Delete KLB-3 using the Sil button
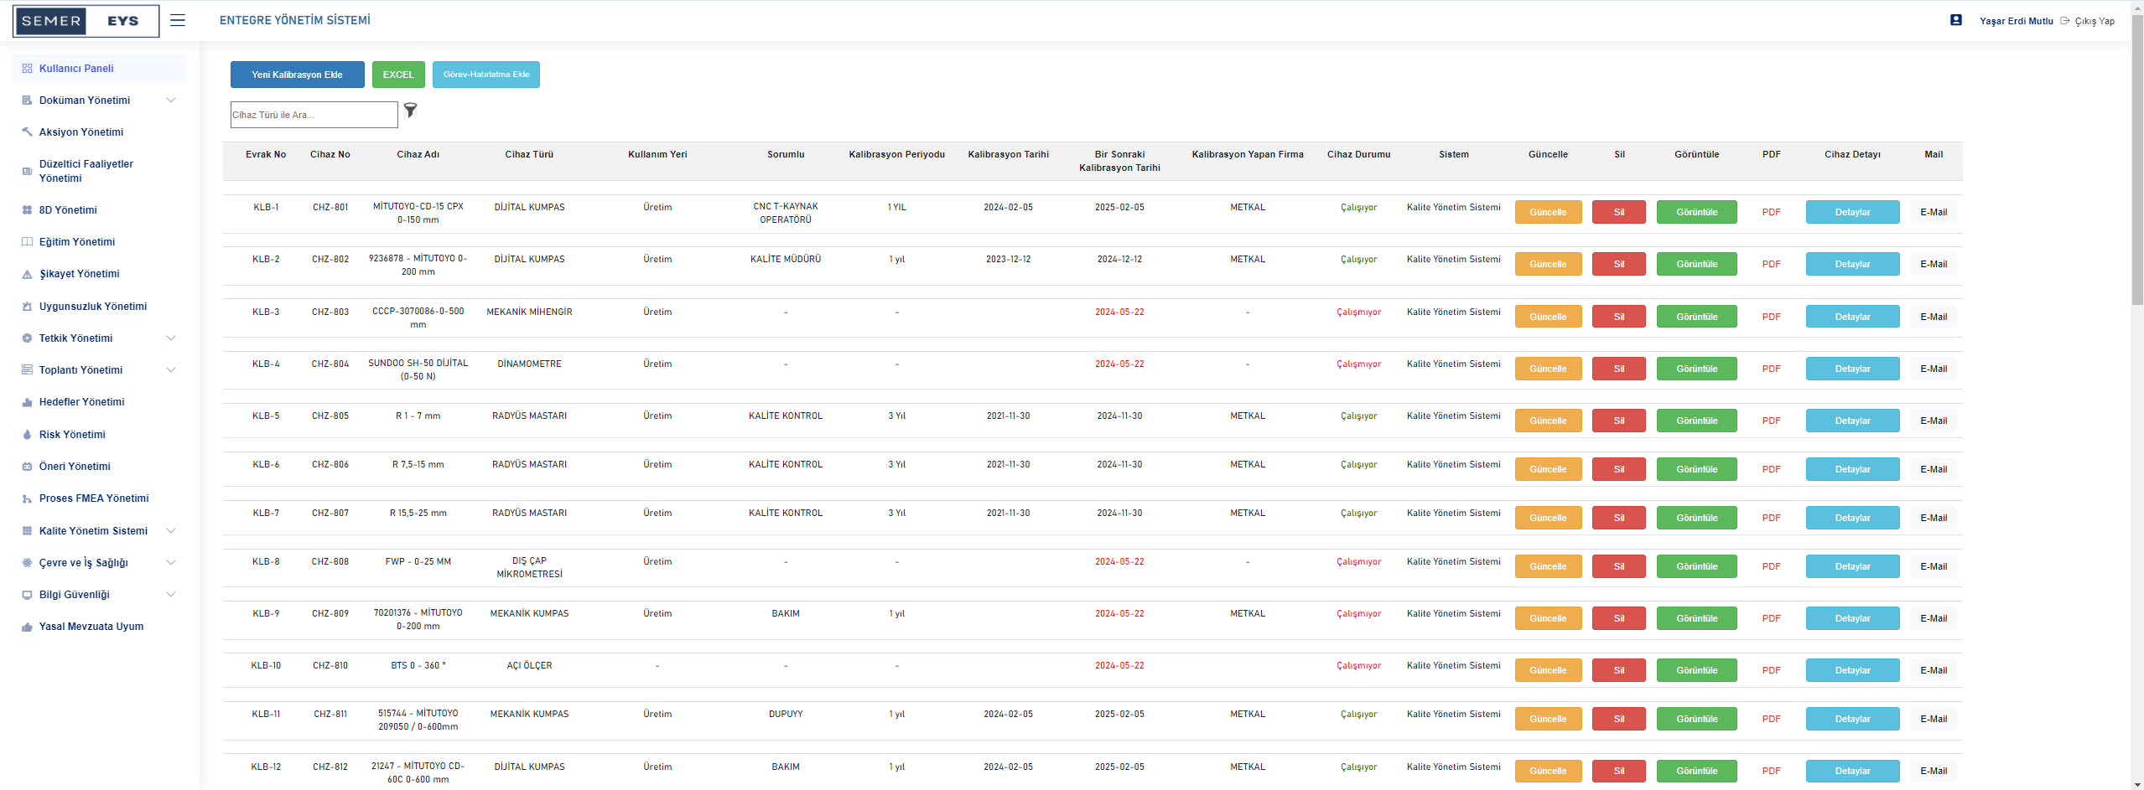Viewport: 2144px width, 790px height. point(1618,317)
